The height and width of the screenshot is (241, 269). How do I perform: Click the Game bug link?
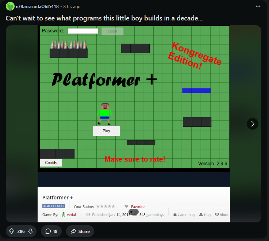click(x=184, y=215)
